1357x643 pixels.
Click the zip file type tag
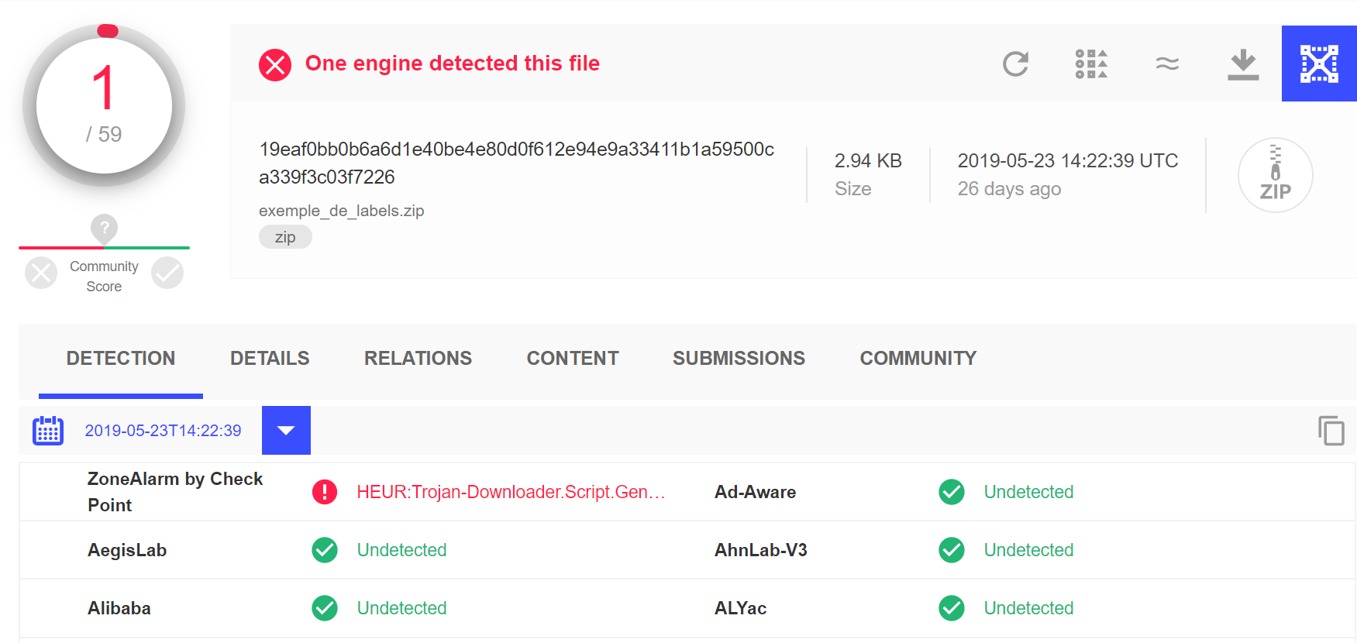285,236
